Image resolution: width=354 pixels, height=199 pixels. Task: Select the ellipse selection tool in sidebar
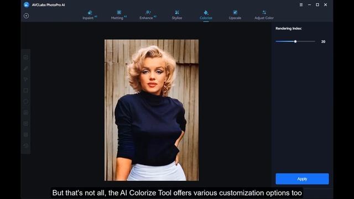pos(26,102)
